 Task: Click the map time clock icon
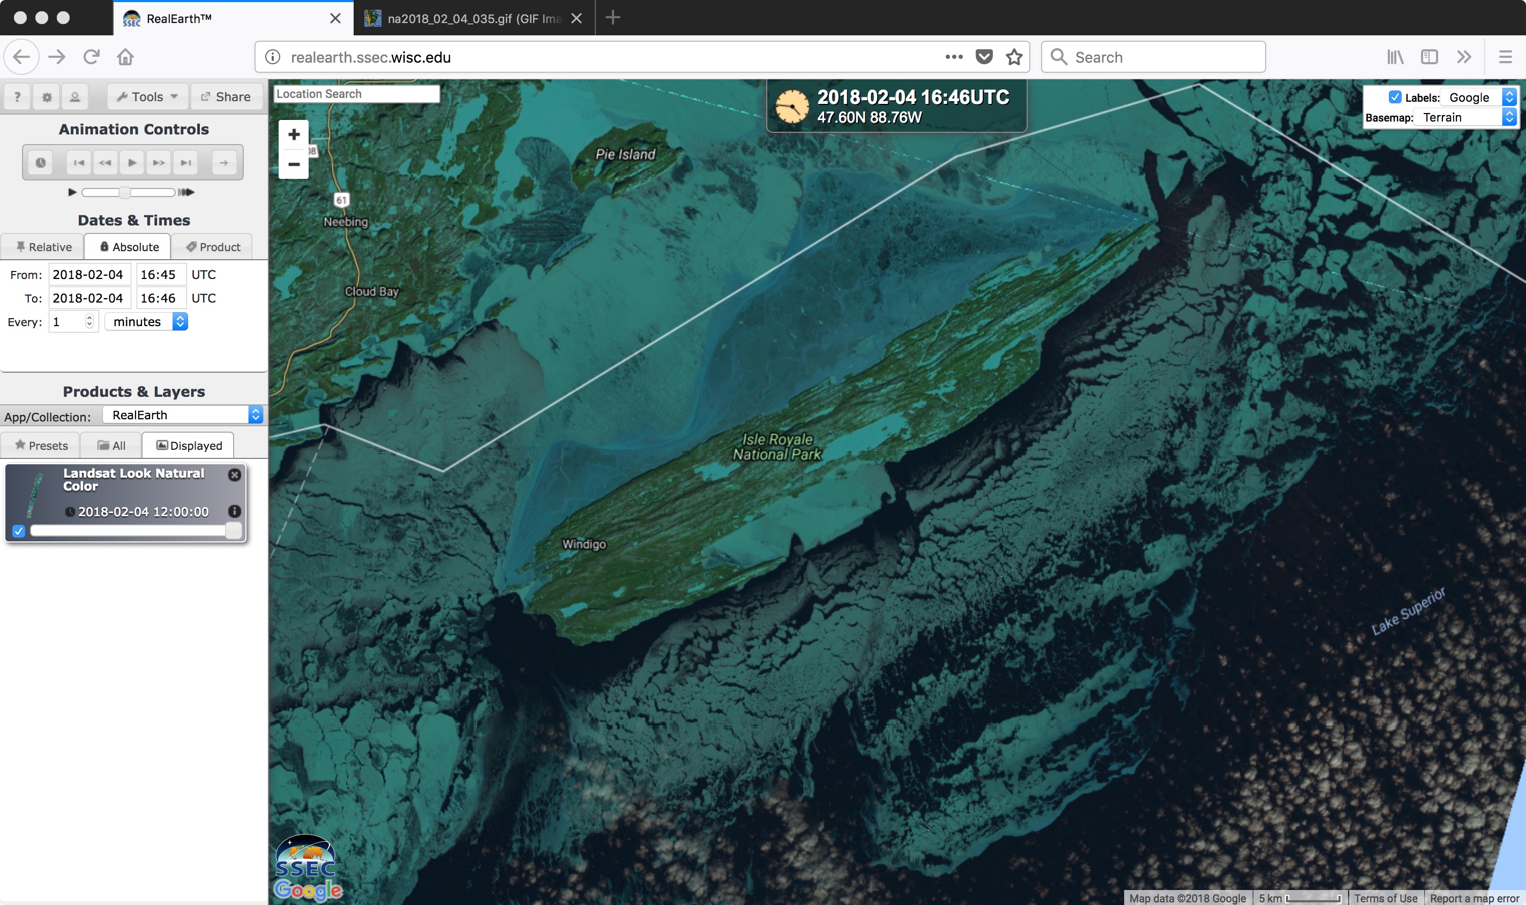[792, 107]
